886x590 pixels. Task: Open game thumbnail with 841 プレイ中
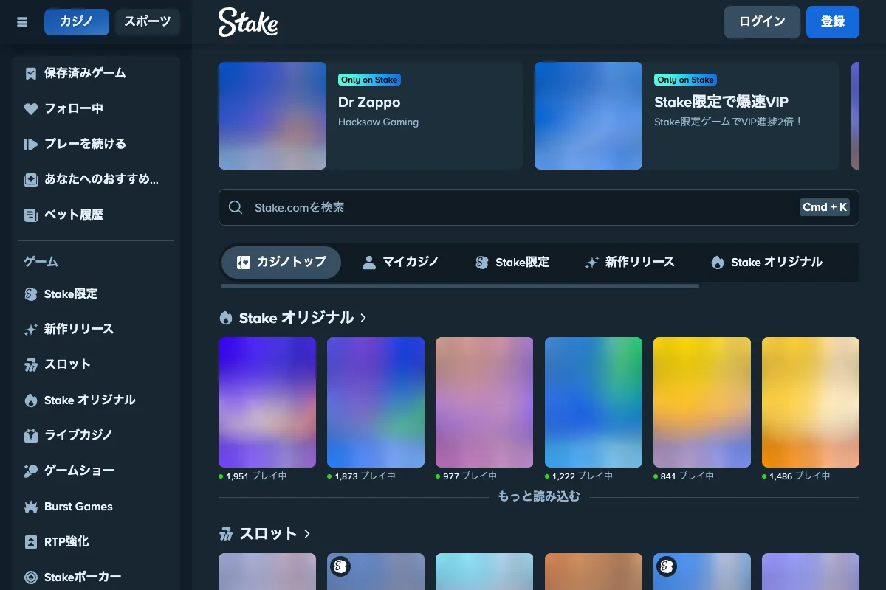click(x=702, y=402)
